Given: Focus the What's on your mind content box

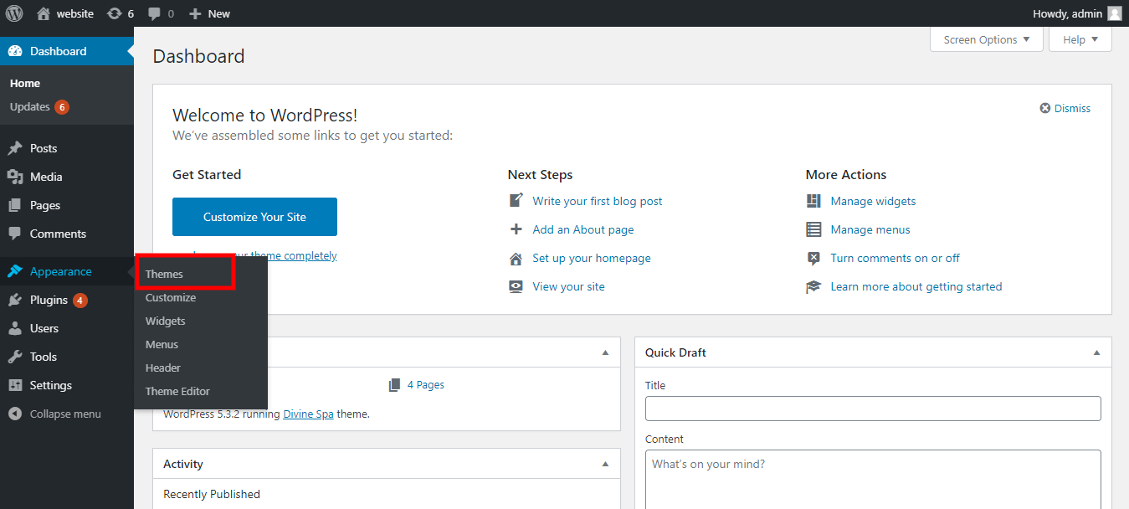Looking at the screenshot, I should [873, 479].
